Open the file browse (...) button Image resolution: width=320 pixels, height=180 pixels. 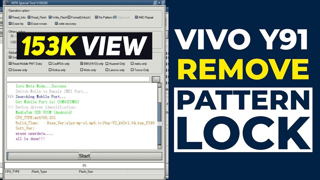click(156, 79)
